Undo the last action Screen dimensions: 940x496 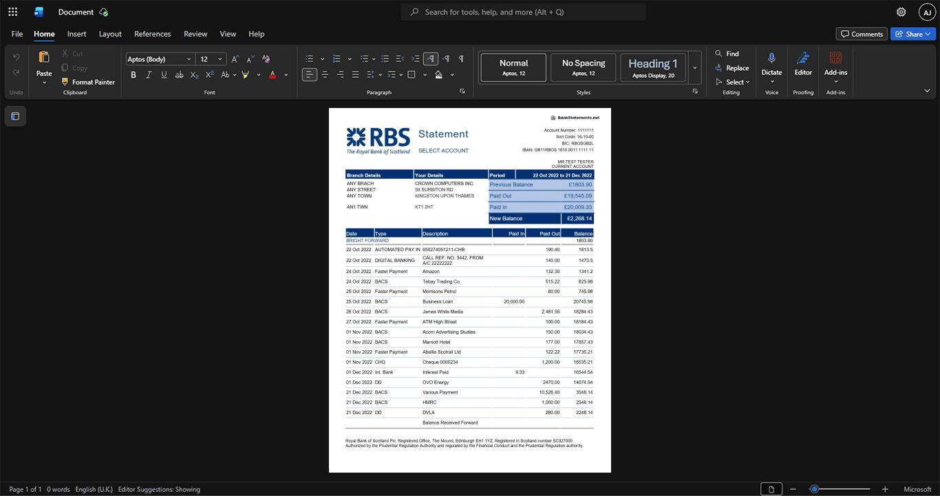click(x=16, y=56)
